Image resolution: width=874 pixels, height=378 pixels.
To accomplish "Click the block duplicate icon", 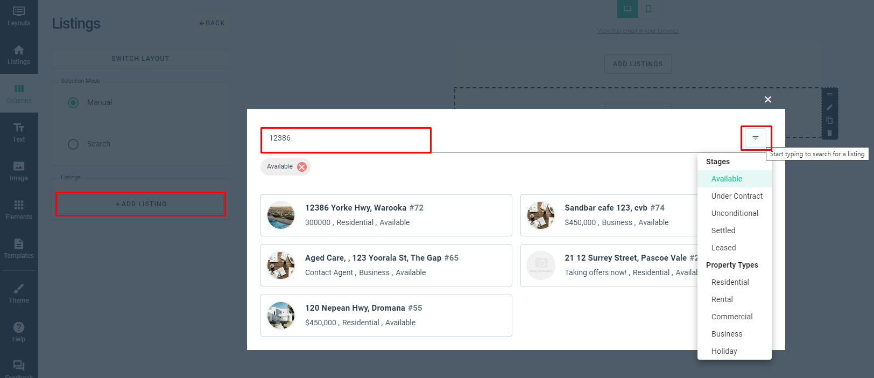I will (829, 120).
